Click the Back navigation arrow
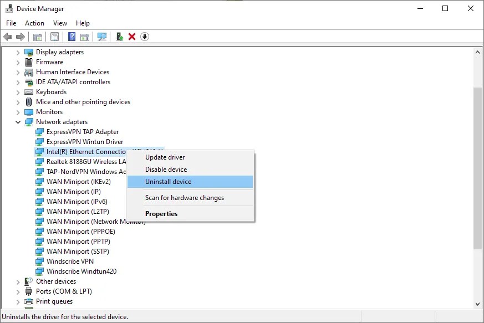The image size is (484, 323). 7,37
